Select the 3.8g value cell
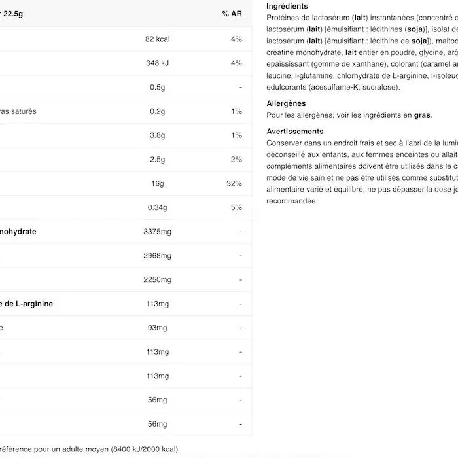Image resolution: width=458 pixels, height=458 pixels. [x=157, y=135]
